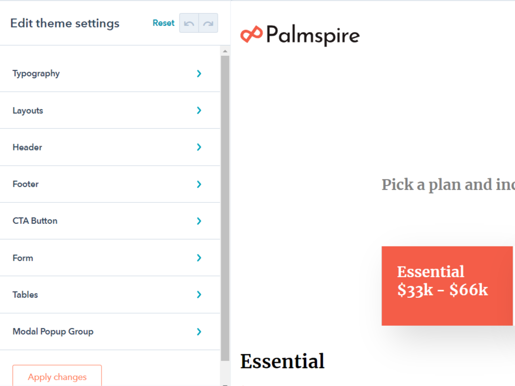Expand the Form settings section
The image size is (515, 386).
[x=199, y=258]
